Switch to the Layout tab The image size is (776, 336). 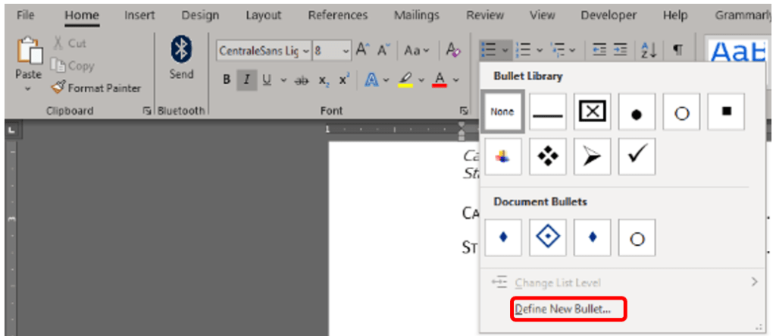tap(263, 15)
